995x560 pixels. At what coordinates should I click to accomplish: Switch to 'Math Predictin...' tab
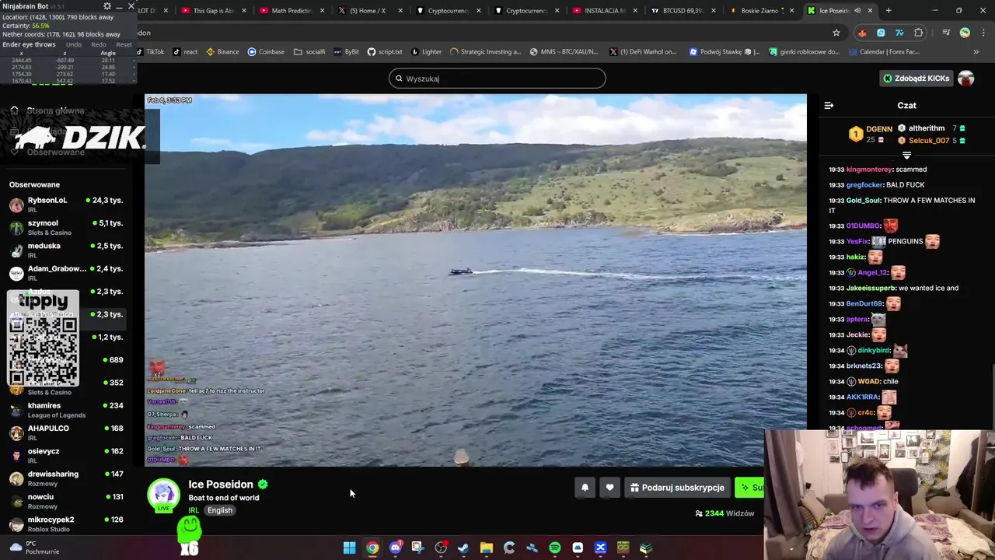click(292, 11)
